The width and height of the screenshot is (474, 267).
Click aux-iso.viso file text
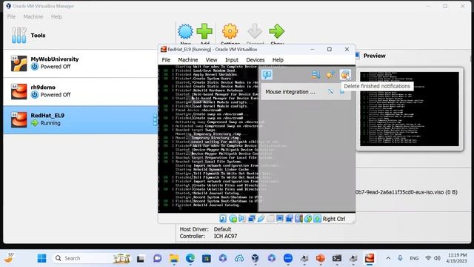(x=407, y=192)
